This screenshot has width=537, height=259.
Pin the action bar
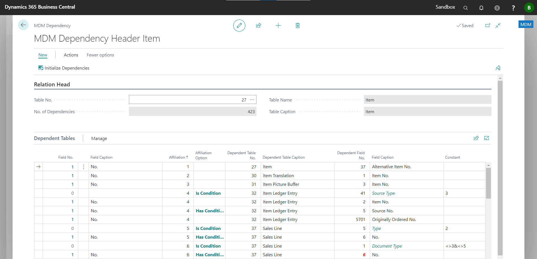[x=498, y=68]
